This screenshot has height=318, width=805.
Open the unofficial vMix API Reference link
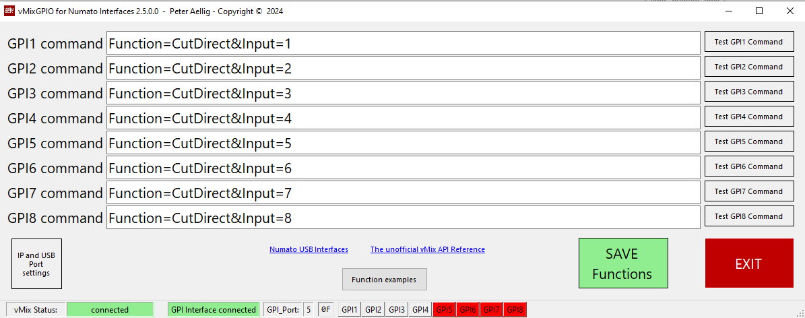(x=427, y=249)
